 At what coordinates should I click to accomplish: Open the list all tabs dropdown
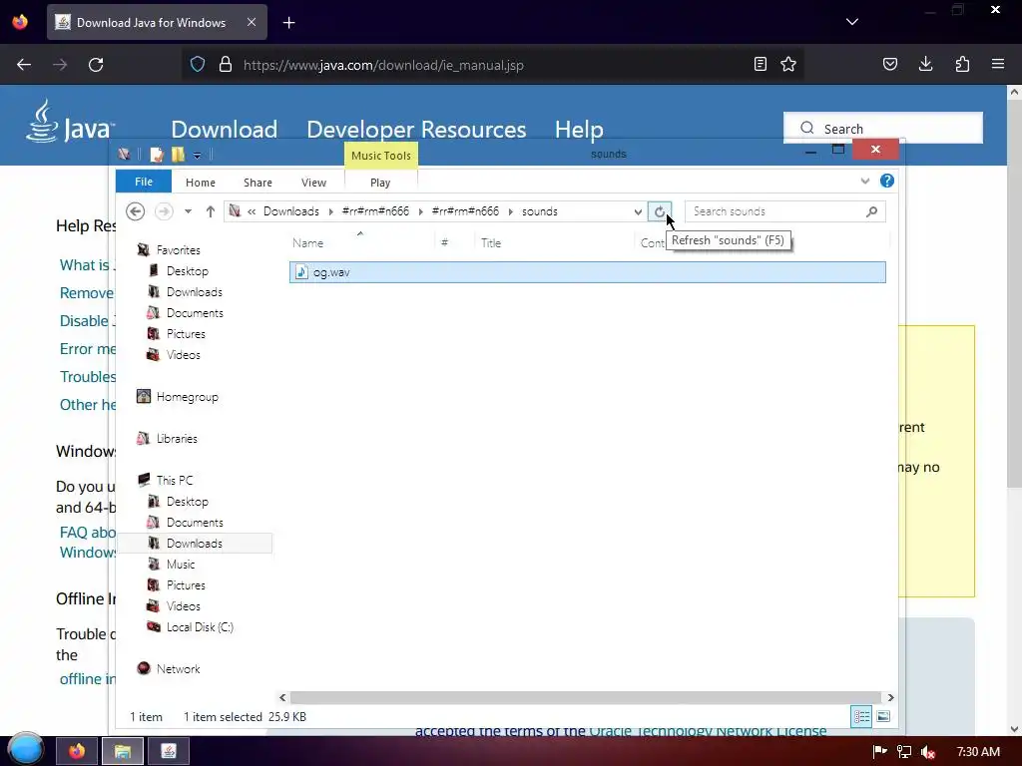click(852, 22)
